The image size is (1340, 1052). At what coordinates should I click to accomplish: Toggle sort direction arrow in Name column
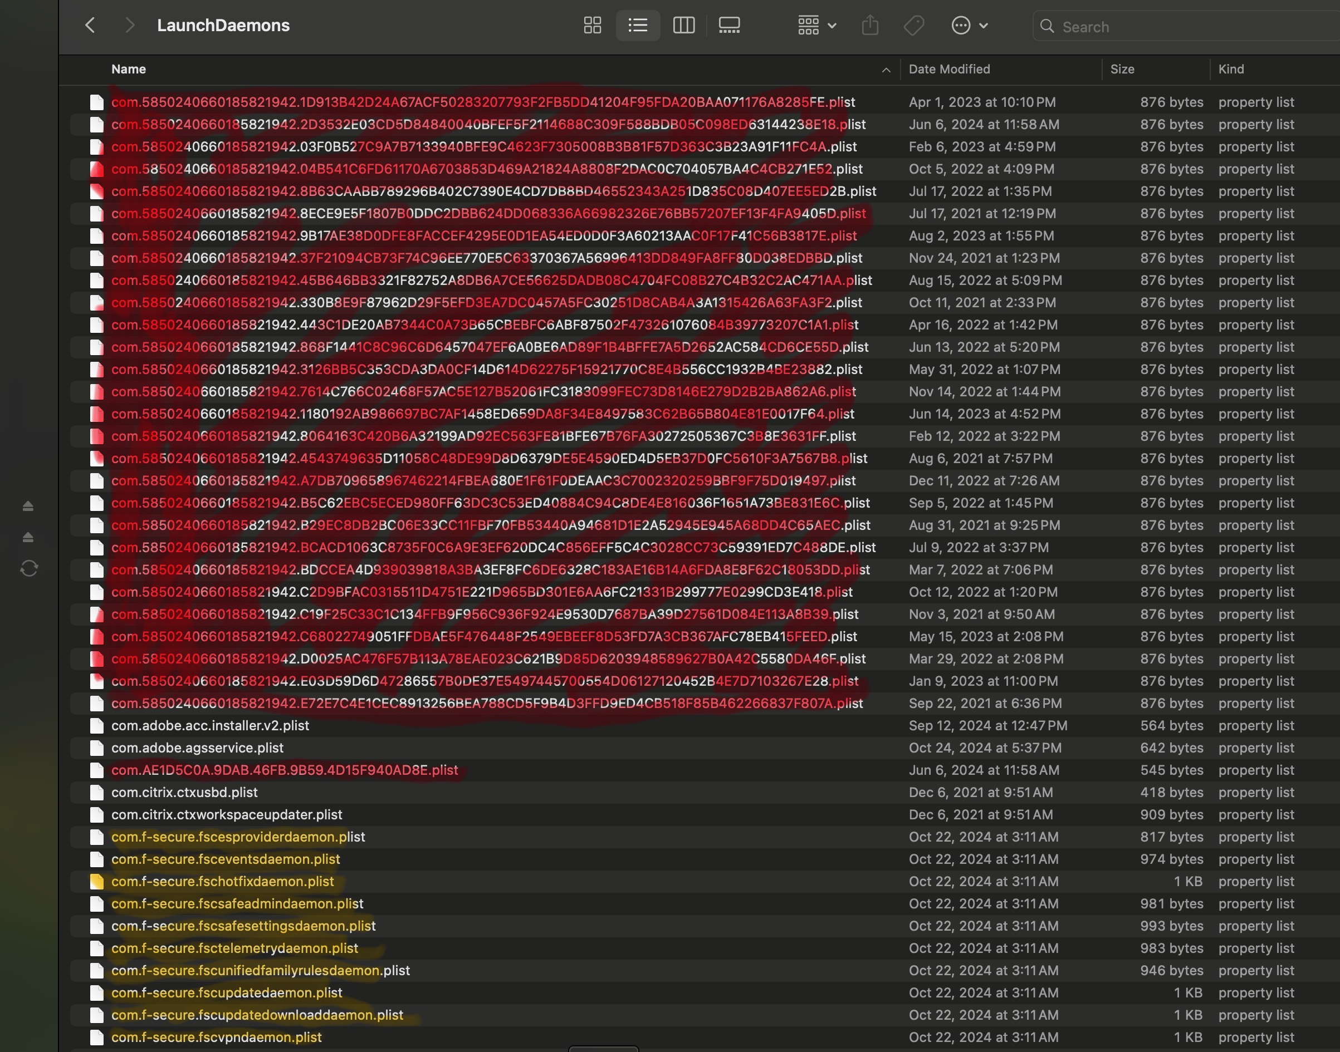(886, 70)
